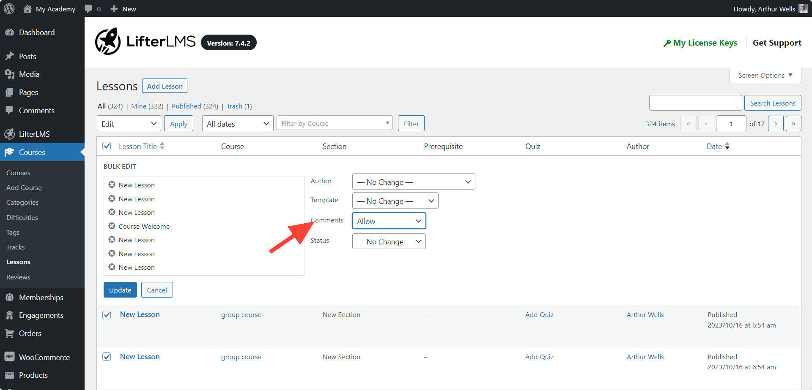Click the LifterLMS rocket icon in sidebar
Image resolution: width=812 pixels, height=390 pixels.
point(9,134)
